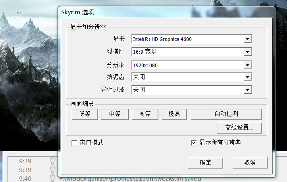The height and width of the screenshot is (182, 287).
Task: Expand the 纵横比 aspect ratio dropdown
Action: click(x=192, y=52)
